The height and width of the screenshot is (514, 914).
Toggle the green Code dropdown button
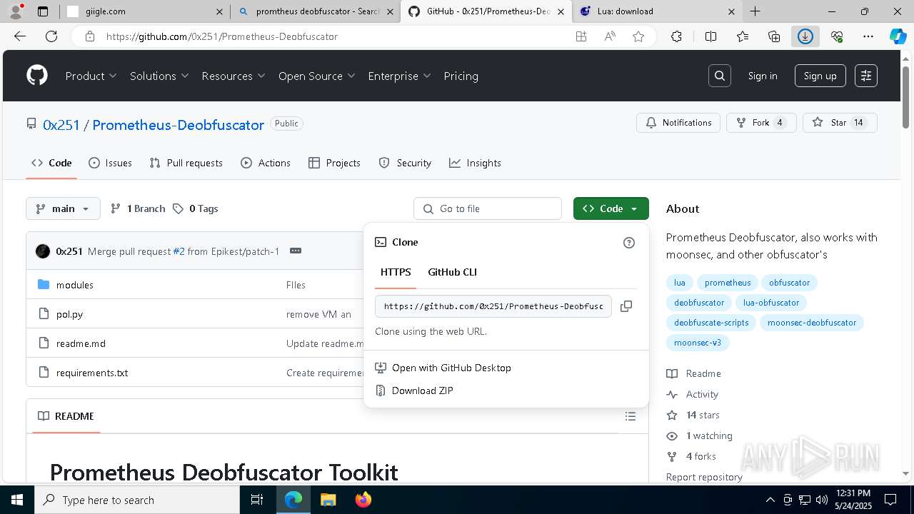pyautogui.click(x=611, y=208)
